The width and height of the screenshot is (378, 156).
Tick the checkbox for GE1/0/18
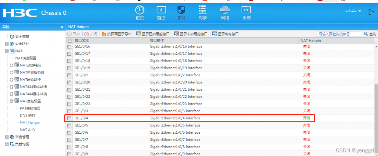[69, 61]
